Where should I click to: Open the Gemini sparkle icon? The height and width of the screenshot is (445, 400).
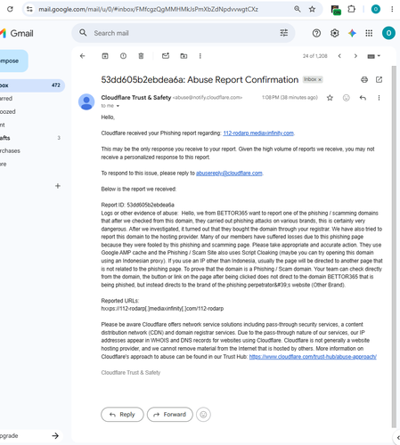[352, 33]
